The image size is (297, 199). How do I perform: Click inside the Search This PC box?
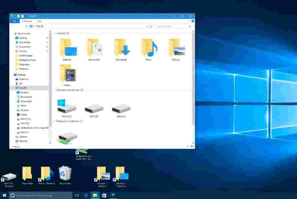[171, 27]
